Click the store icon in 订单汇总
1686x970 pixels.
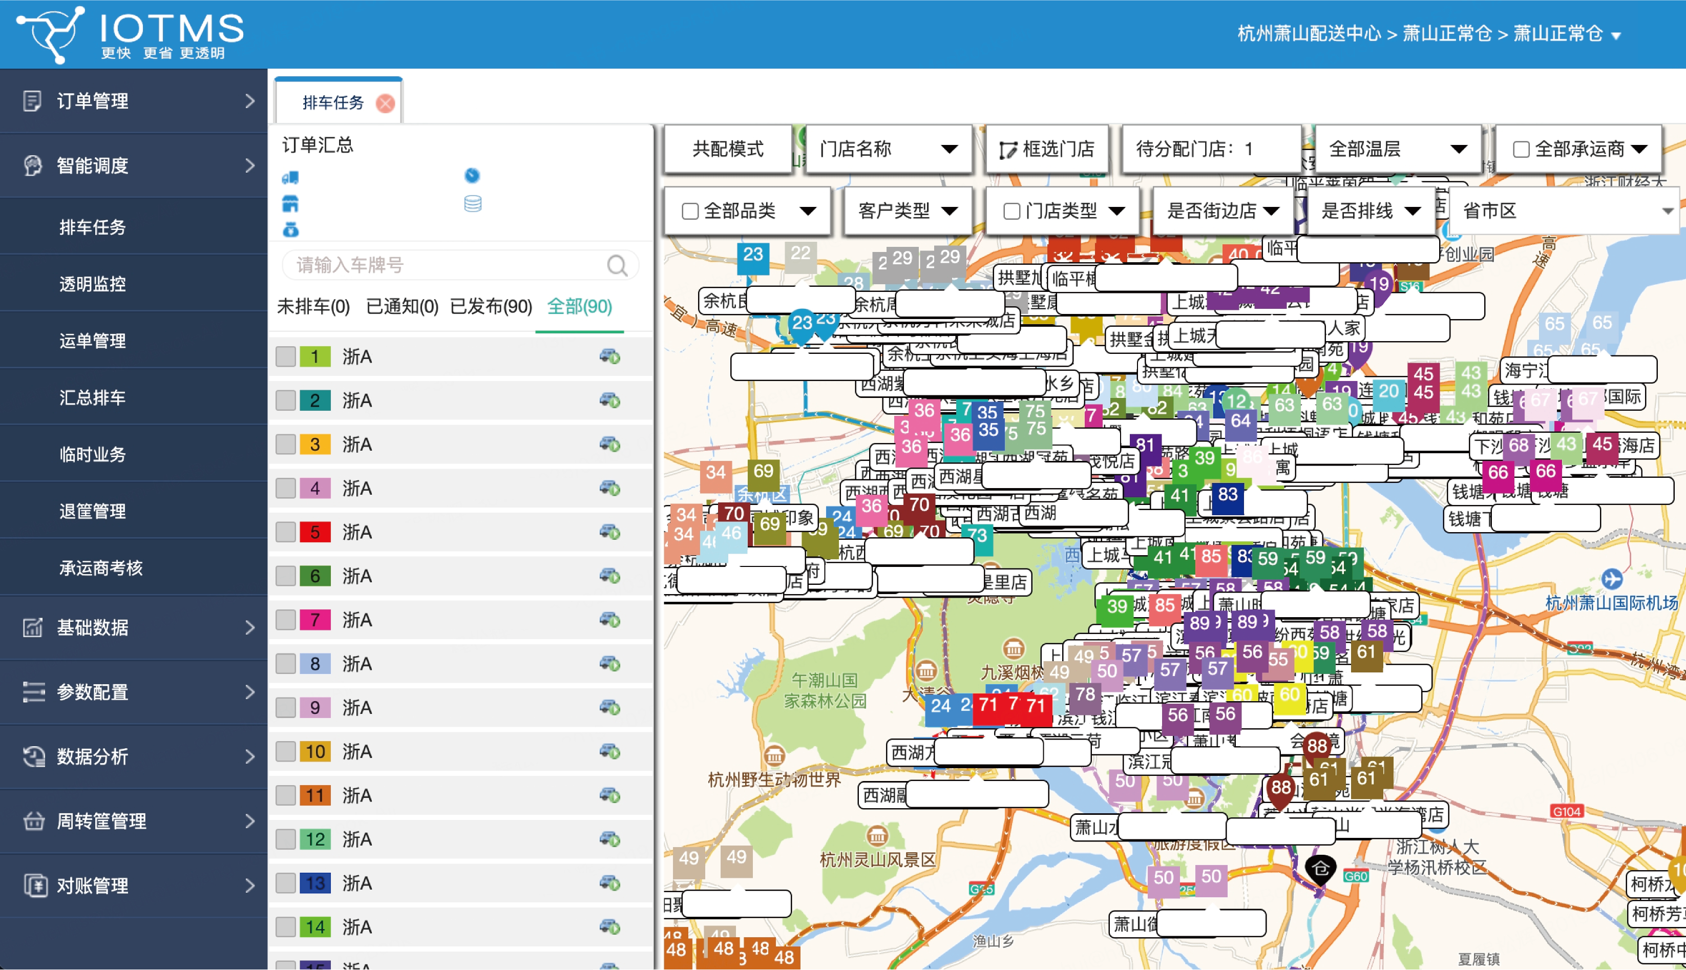(290, 203)
